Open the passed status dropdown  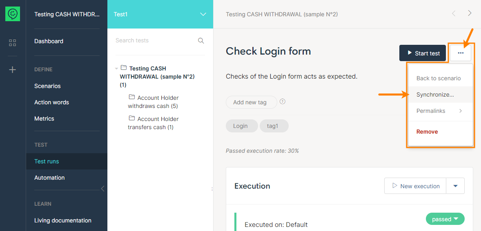[x=445, y=219]
